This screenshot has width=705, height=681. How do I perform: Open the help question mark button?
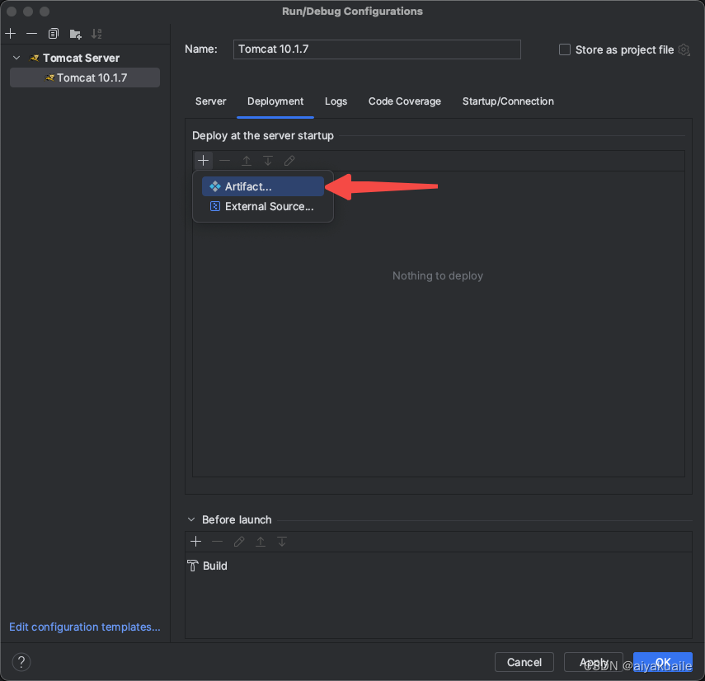click(x=21, y=662)
